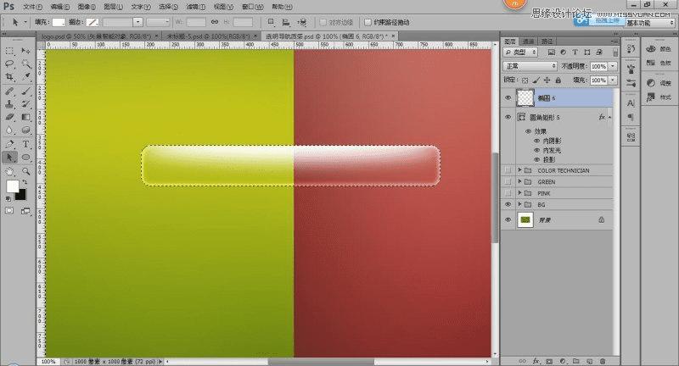Select the Eyedropper tool
The height and width of the screenshot is (366, 679).
click(26, 77)
